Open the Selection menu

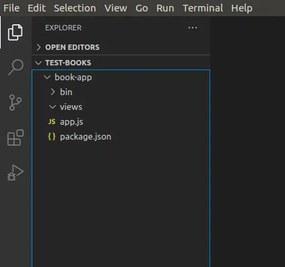pos(75,8)
